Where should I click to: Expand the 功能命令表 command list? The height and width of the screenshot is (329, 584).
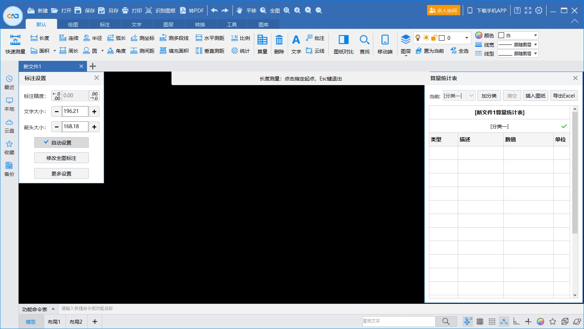coord(38,309)
